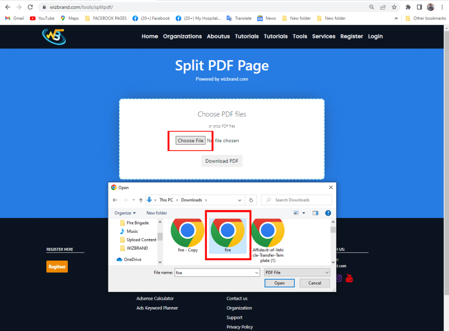Open the Tools navigation menu
The image size is (449, 331).
point(300,36)
